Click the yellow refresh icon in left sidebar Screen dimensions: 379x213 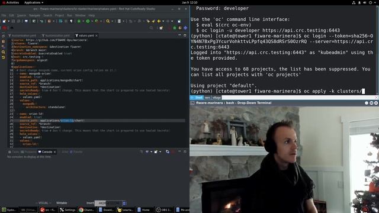[x=4, y=57]
